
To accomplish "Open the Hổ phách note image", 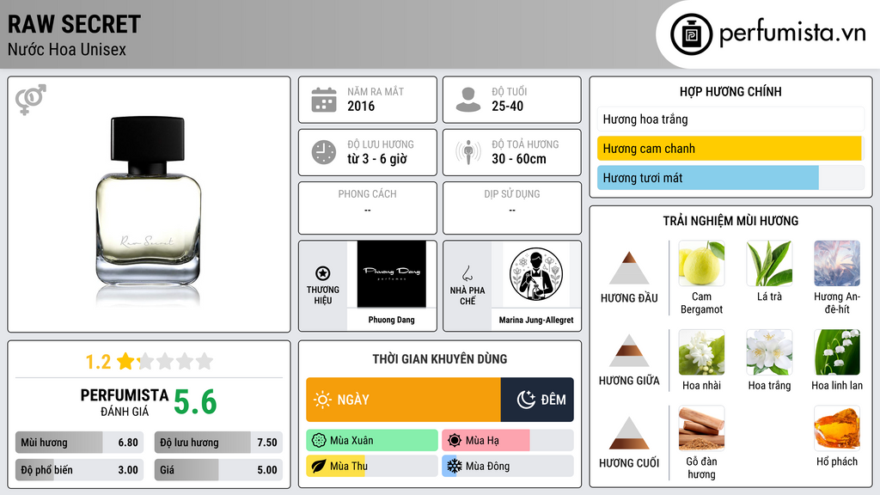I will [x=837, y=429].
